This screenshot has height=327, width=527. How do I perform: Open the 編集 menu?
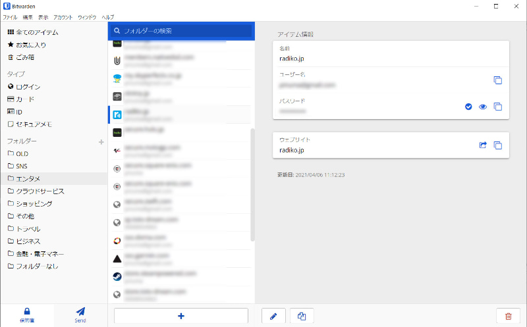tap(28, 17)
